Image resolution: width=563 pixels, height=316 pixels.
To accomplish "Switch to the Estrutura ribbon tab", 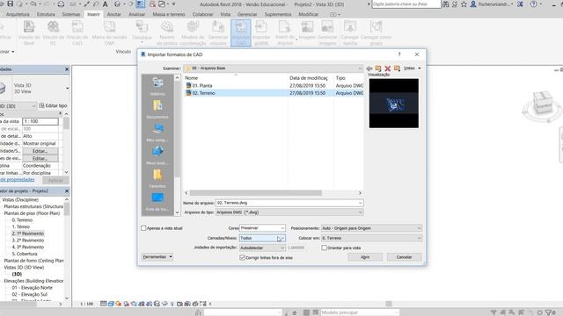I will tap(46, 14).
